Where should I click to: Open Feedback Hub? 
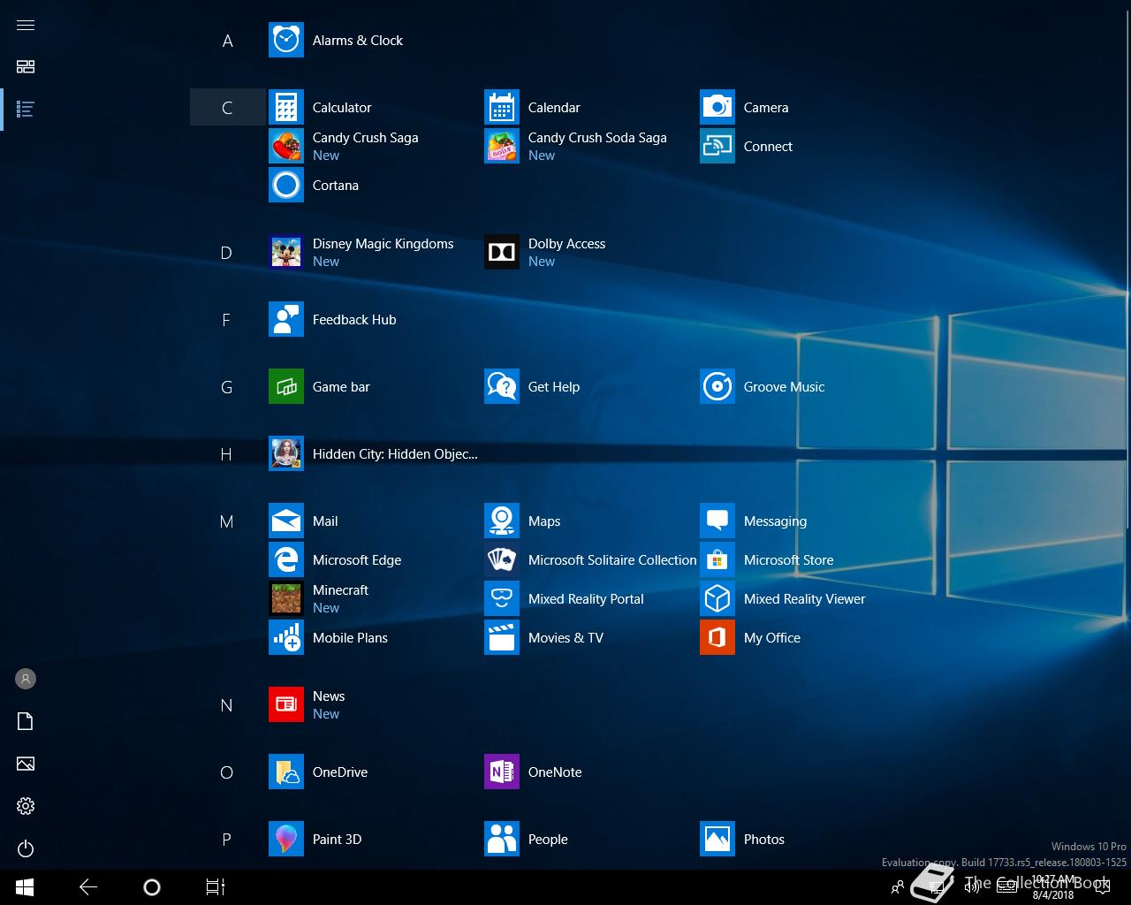click(286, 320)
